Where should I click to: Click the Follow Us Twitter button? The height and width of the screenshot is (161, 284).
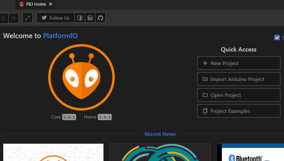pos(56,18)
